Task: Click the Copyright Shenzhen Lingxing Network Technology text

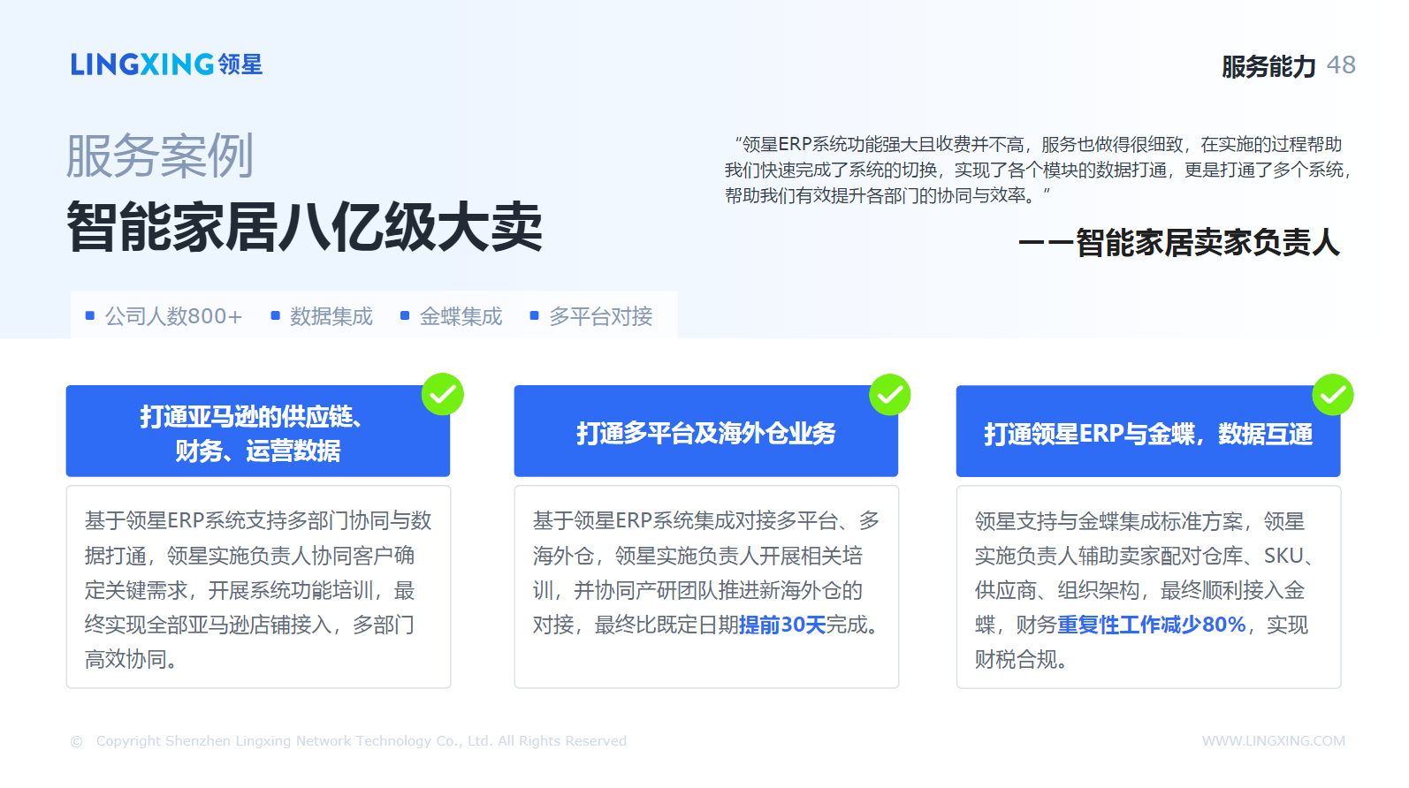Action: pyautogui.click(x=362, y=741)
